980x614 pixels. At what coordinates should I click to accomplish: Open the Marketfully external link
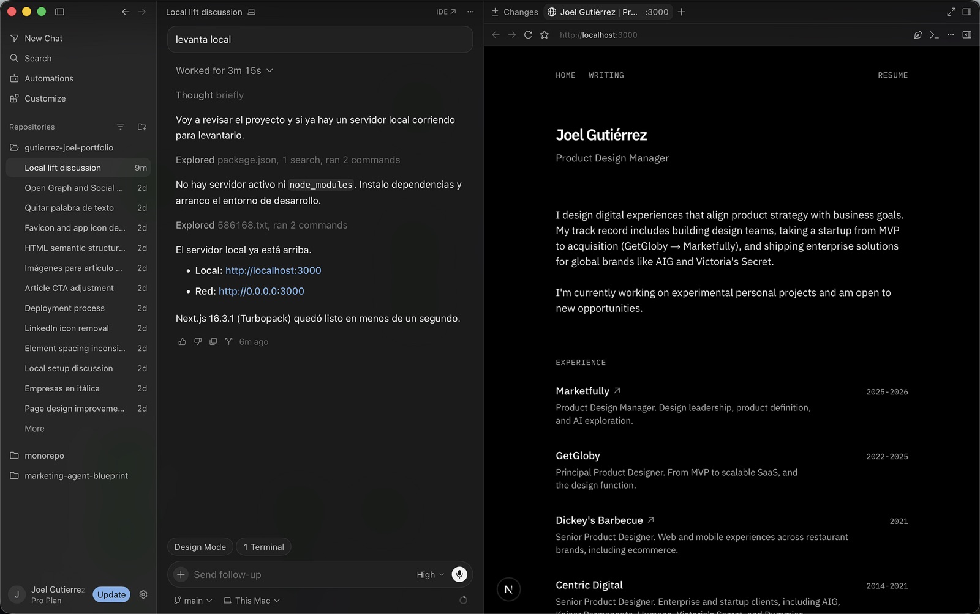588,391
